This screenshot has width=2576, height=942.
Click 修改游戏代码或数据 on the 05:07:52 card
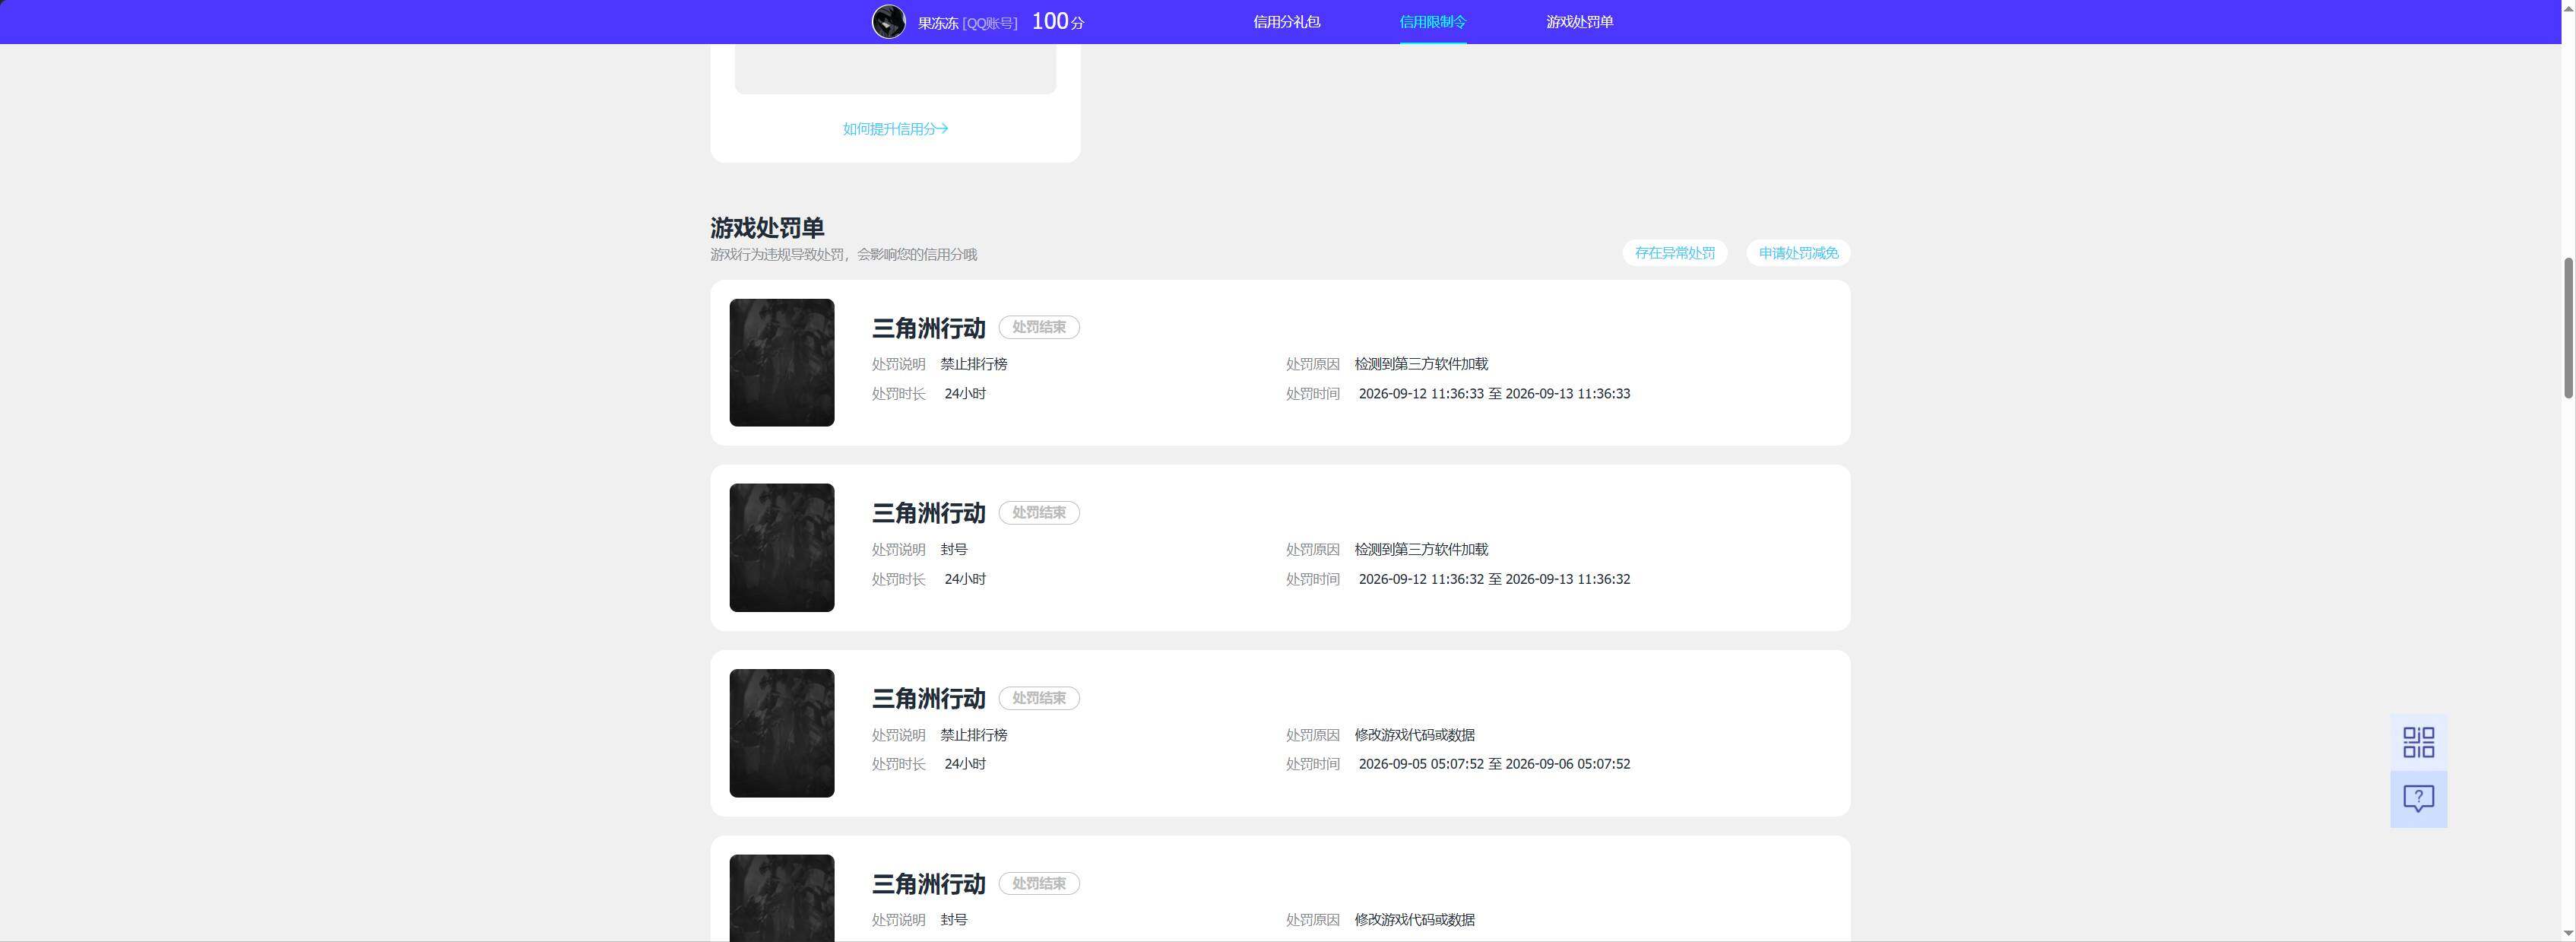[x=1414, y=735]
